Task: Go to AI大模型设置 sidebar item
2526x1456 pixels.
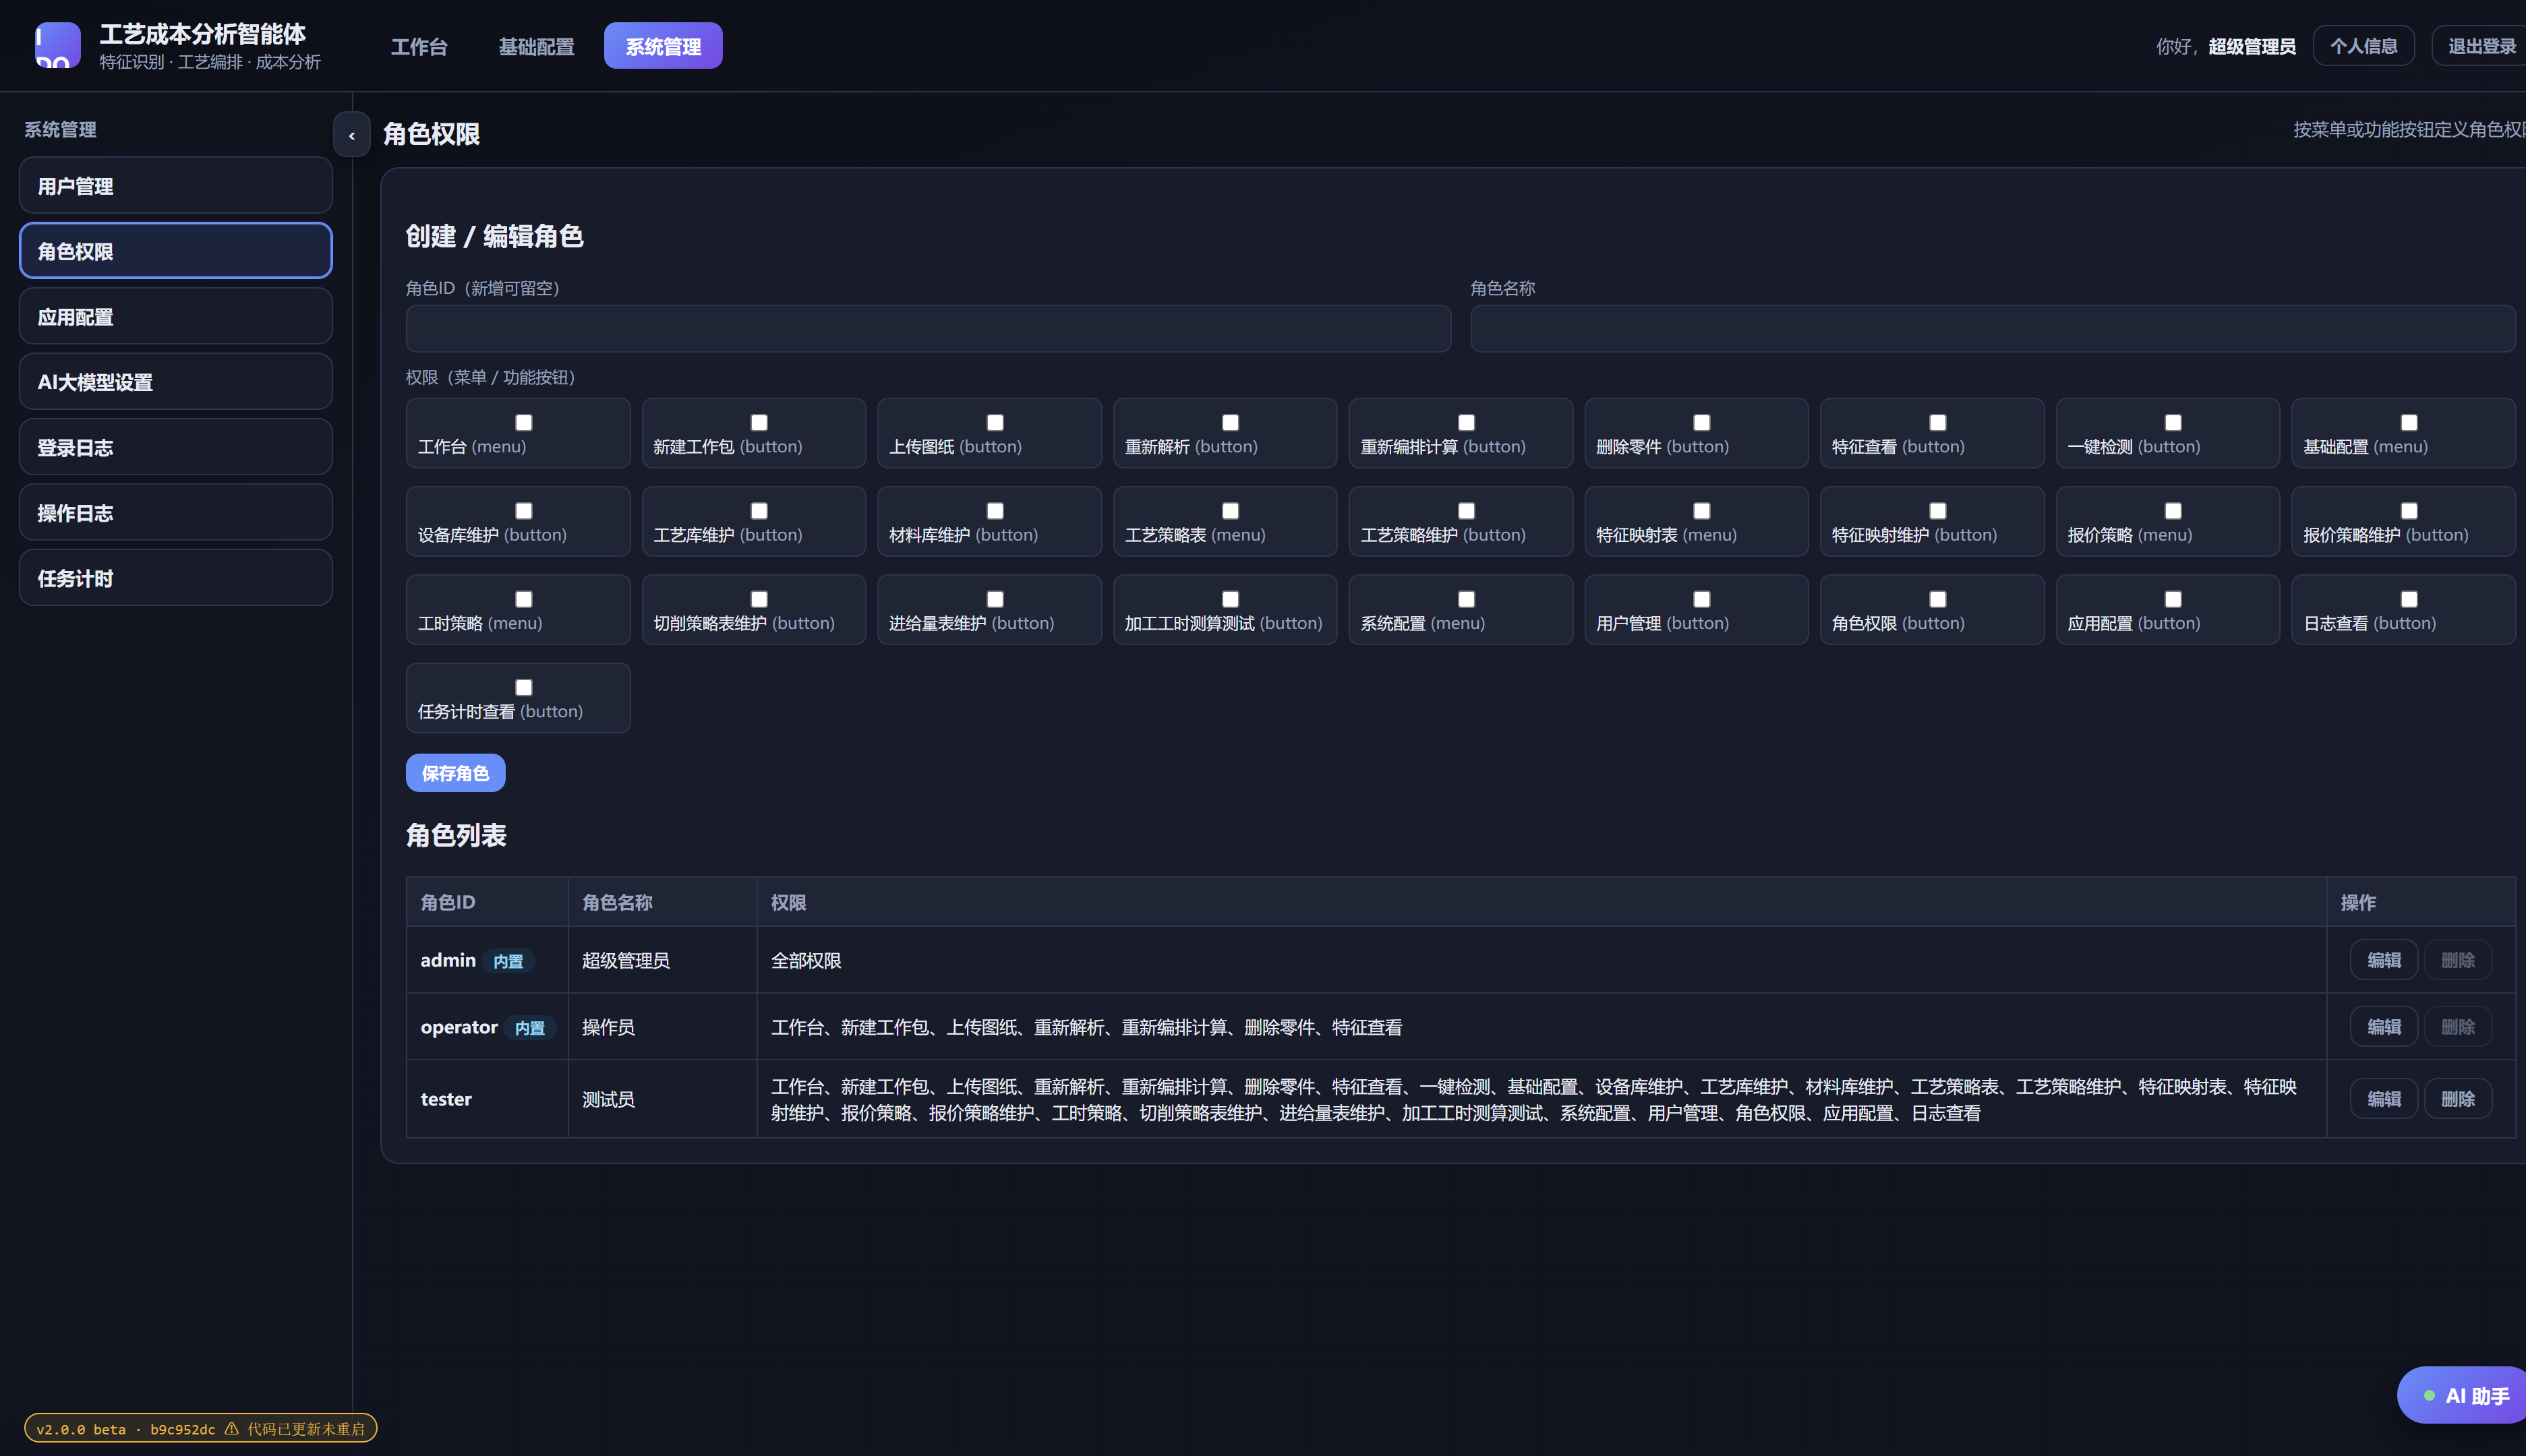Action: [x=175, y=381]
